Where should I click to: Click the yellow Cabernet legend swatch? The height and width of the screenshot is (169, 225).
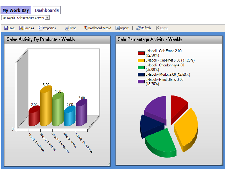pyautogui.click(x=141, y=60)
